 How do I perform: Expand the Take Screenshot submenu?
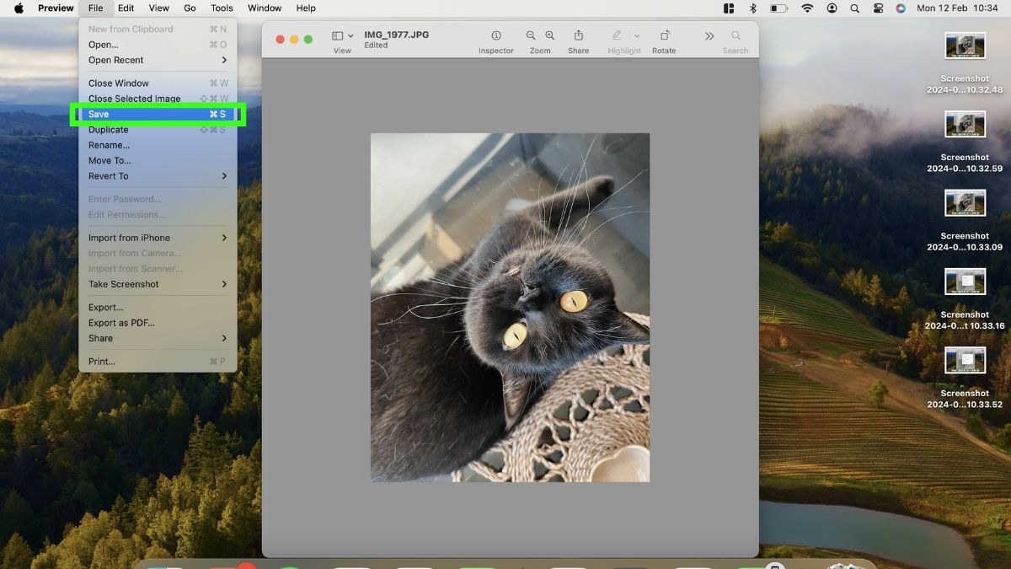158,284
